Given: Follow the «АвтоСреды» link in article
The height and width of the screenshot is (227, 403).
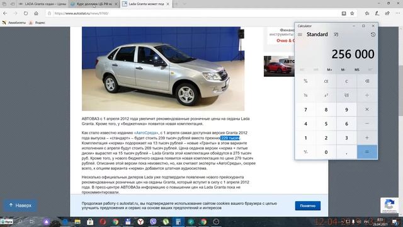Looking at the screenshot, I should point(146,133).
